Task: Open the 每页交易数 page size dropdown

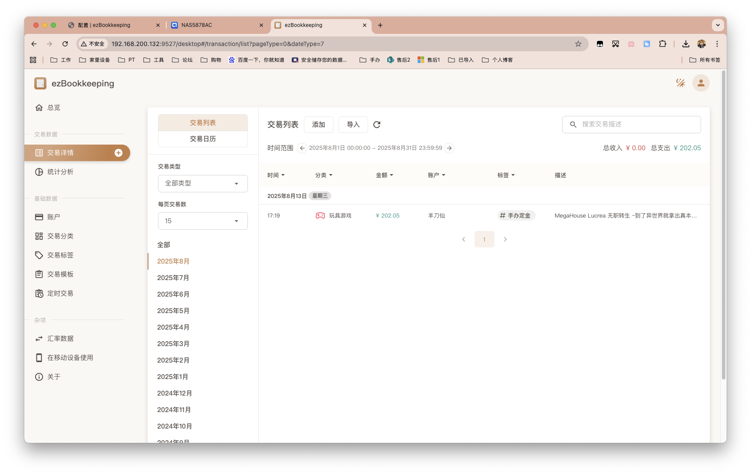Action: click(202, 221)
